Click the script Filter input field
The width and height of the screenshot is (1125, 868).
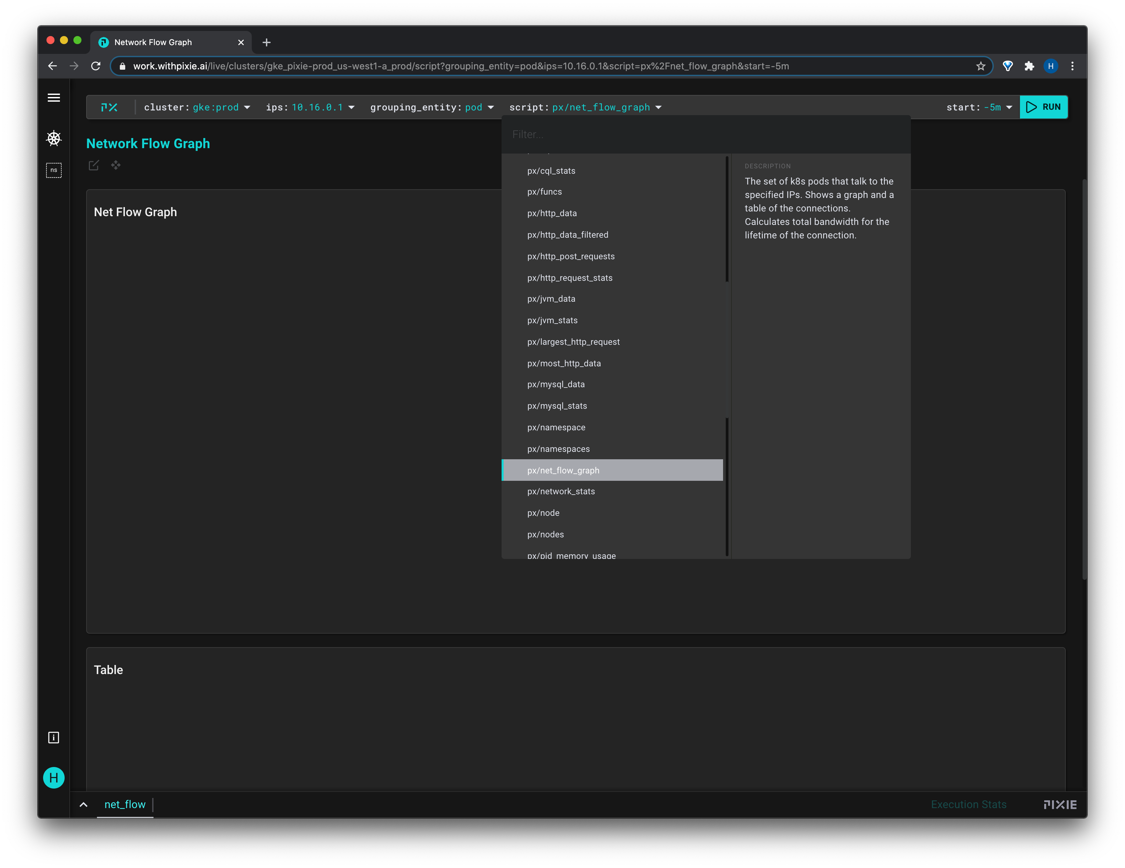pos(706,134)
